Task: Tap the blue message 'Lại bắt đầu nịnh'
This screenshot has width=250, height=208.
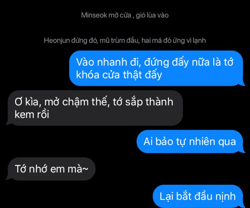Action: point(198,196)
